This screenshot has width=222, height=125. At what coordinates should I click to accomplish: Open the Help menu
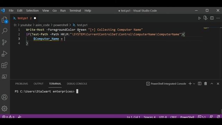[88, 11]
